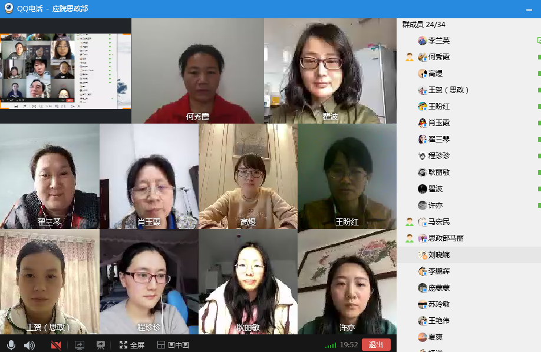Enable the disabled camera icon
The width and height of the screenshot is (541, 352).
click(56, 345)
